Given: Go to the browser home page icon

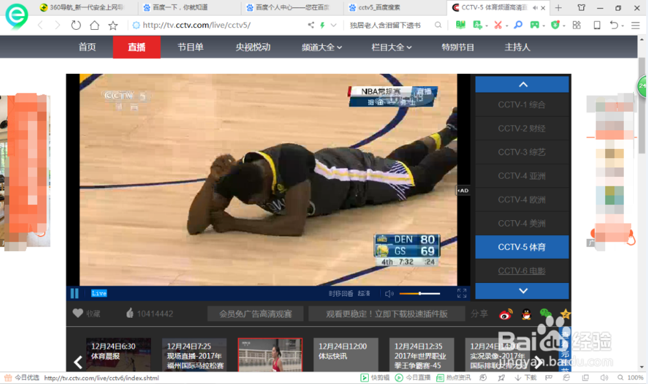Looking at the screenshot, I should point(95,25).
